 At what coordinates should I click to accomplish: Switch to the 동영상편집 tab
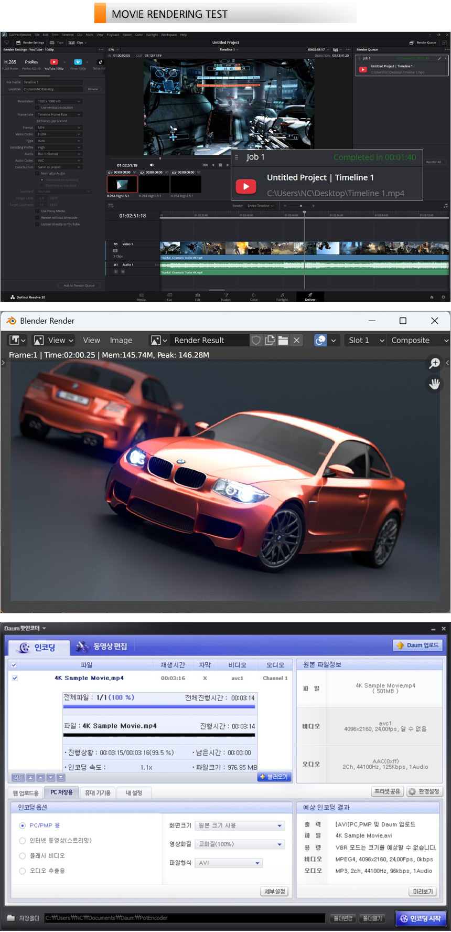(102, 647)
